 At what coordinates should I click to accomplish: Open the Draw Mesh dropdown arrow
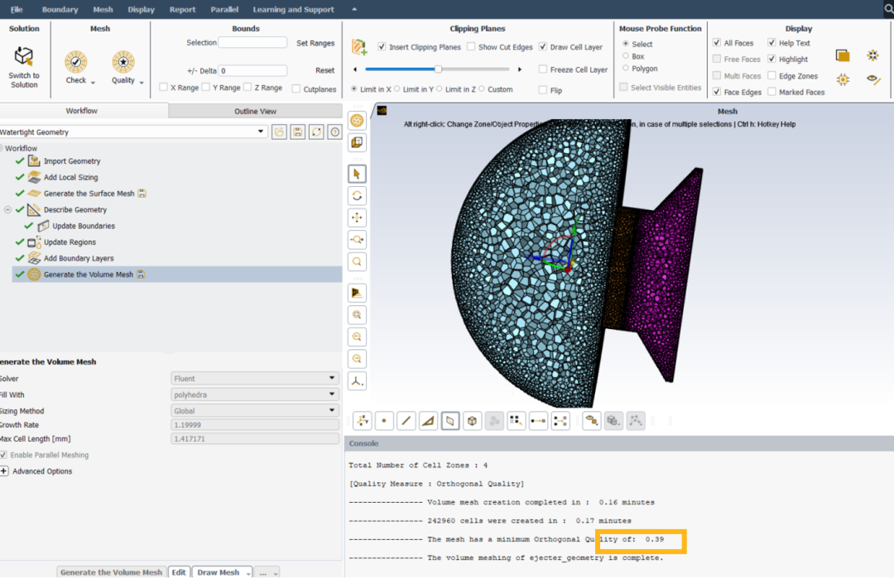tap(248, 573)
